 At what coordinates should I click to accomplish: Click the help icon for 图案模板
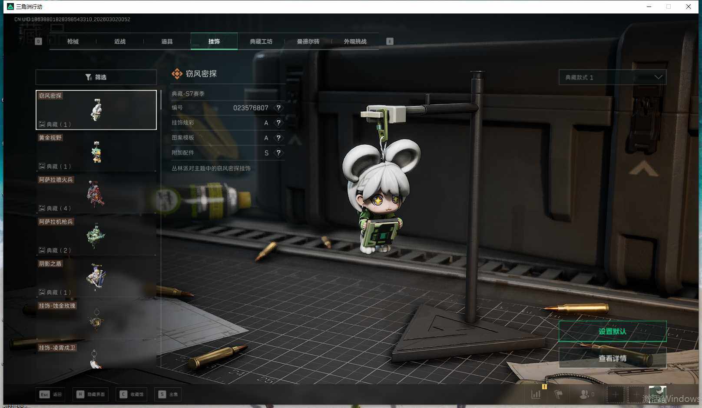278,138
